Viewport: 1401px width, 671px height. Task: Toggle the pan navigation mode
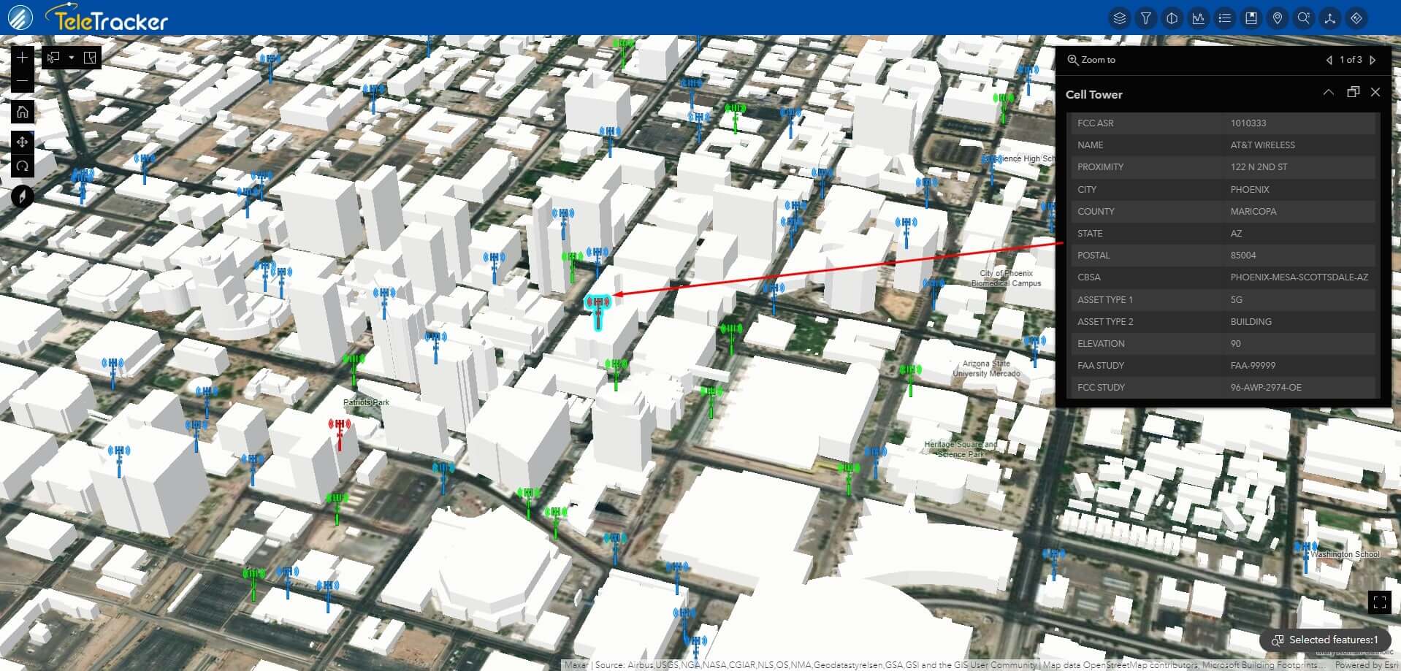click(x=23, y=142)
